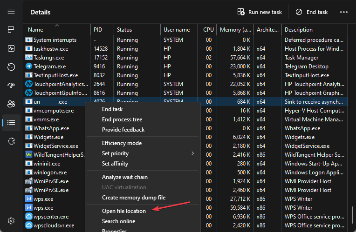Select the wininit.exe process name
The width and height of the screenshot is (356, 232).
click(47, 164)
